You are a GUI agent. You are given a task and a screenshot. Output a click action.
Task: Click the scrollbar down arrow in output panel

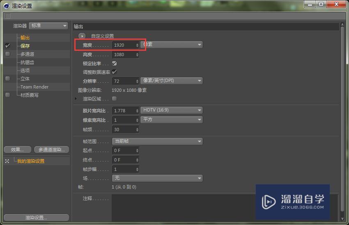pos(342,218)
